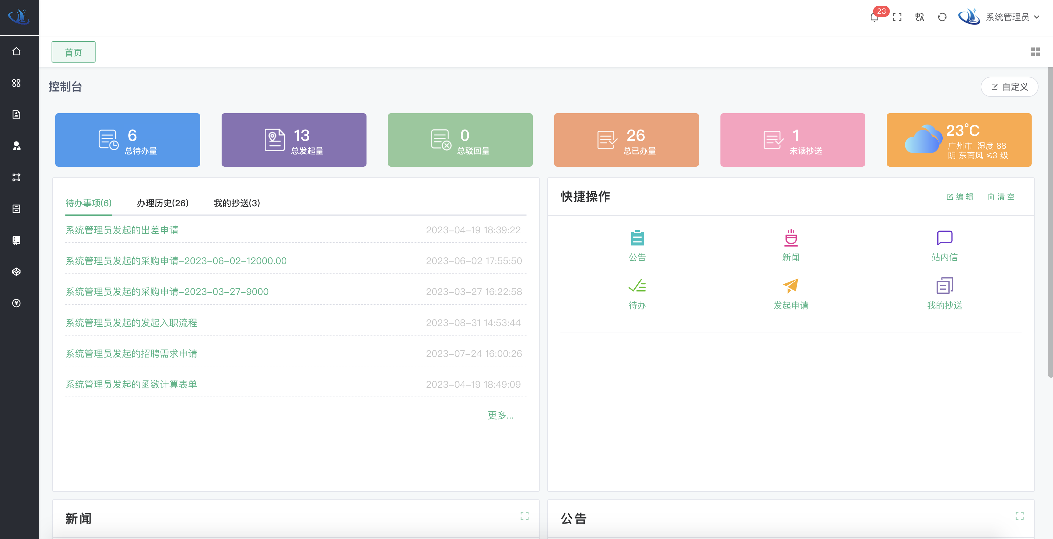Click 清空 in the 快捷操作 panel
This screenshot has height=539, width=1053.
click(x=1001, y=197)
